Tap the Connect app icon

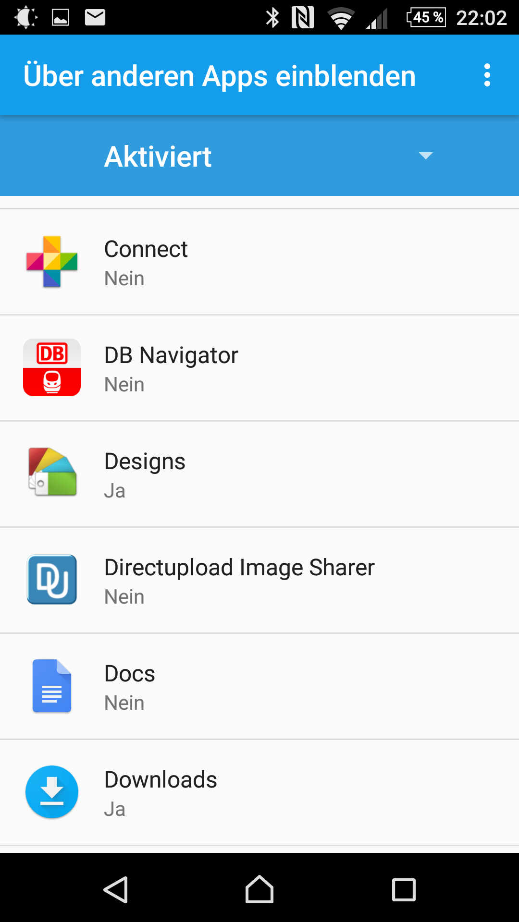[x=52, y=262]
